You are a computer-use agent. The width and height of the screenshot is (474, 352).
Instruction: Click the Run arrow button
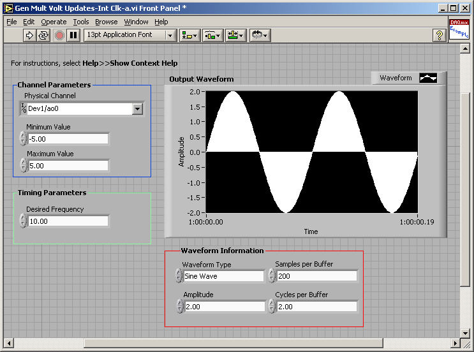point(29,35)
